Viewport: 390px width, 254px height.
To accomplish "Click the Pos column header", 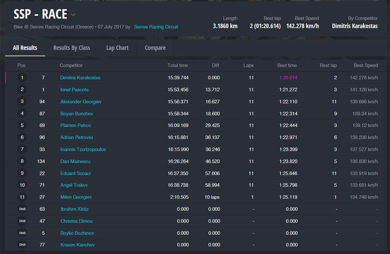I will pyautogui.click(x=21, y=65).
